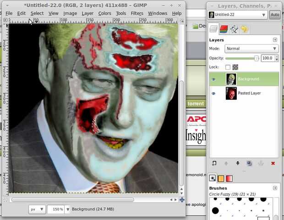Image resolution: width=284 pixels, height=220 pixels.
Task: Select the Pasted Layer name
Action: (x=249, y=93)
